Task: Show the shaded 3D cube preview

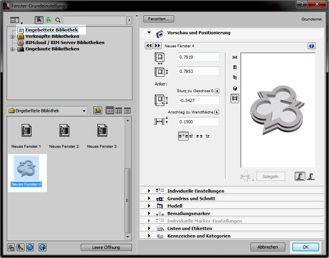Action: pos(235,88)
